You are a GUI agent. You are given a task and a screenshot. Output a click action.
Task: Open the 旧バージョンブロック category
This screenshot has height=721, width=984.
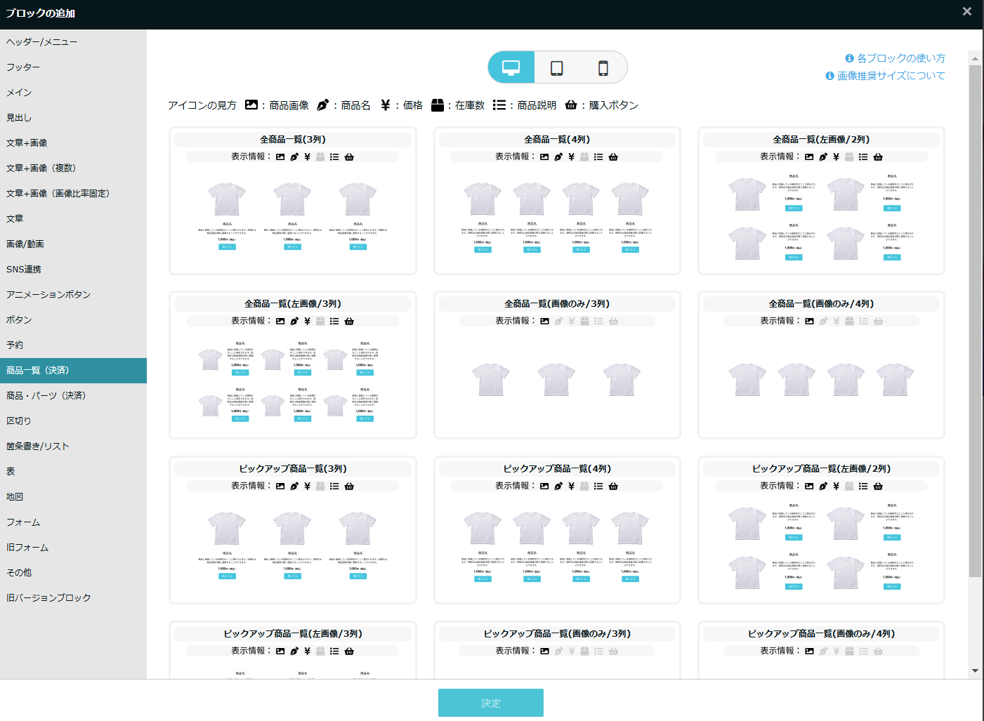pos(73,598)
